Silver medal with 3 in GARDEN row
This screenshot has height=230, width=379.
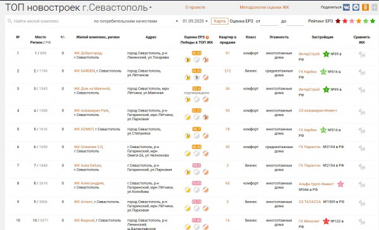[196, 78]
